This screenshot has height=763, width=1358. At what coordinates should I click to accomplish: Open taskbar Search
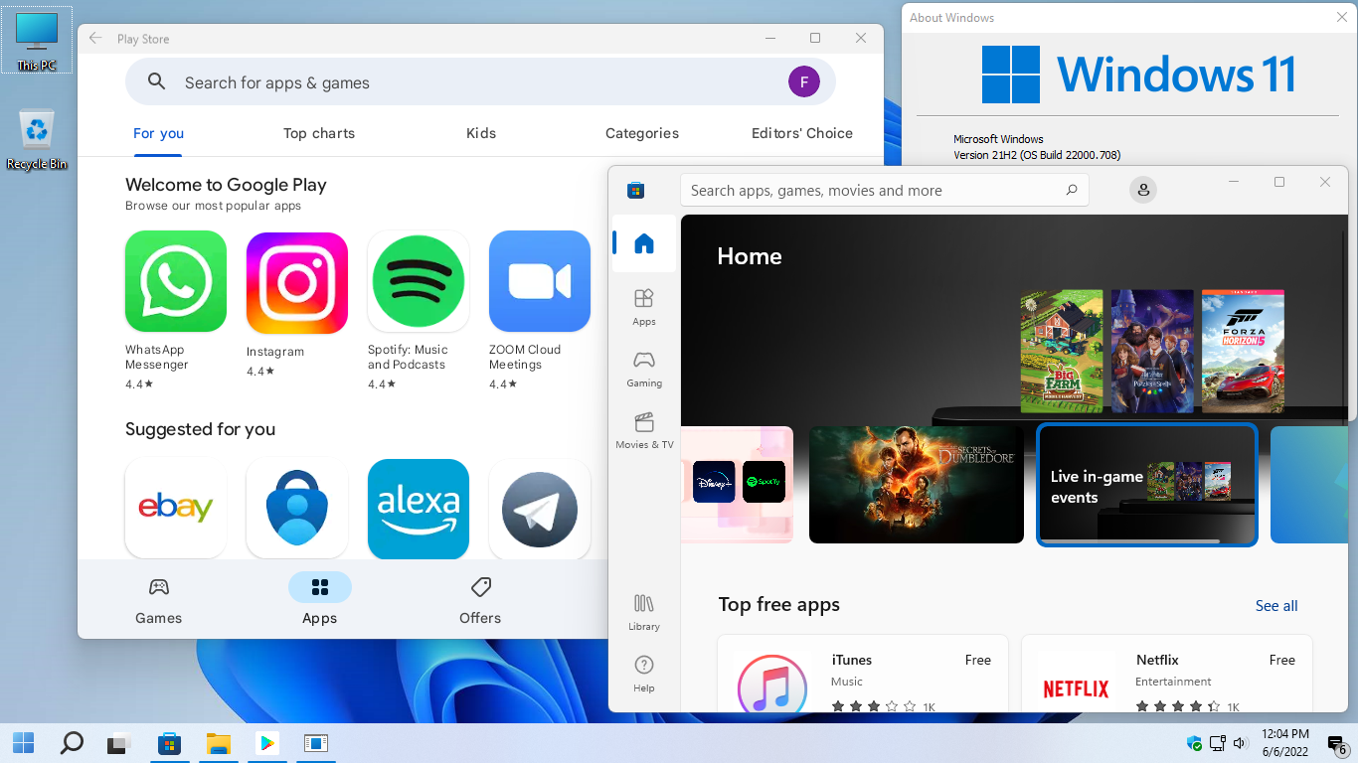pos(72,742)
